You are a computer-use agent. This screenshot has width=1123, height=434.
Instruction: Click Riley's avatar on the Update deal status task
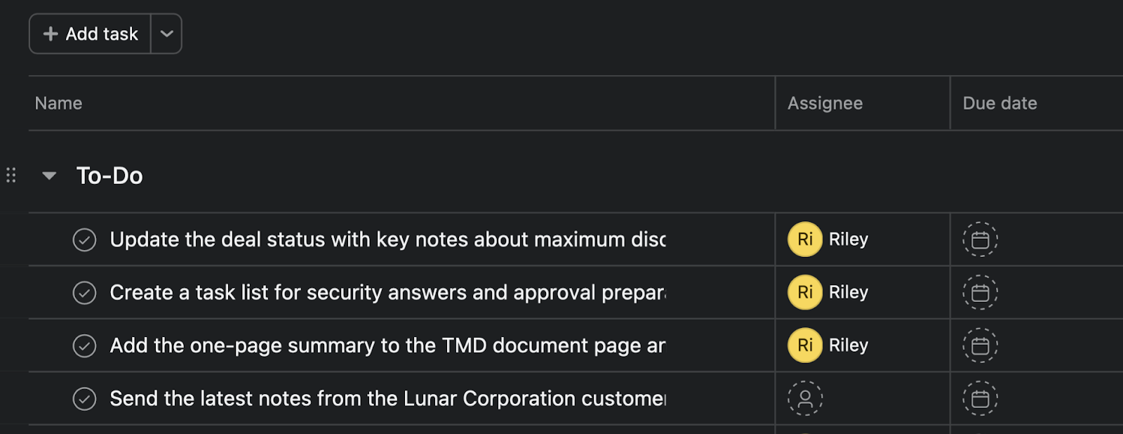(804, 239)
